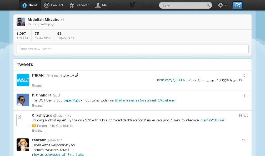Click the search magnifier icon

(x=208, y=5)
